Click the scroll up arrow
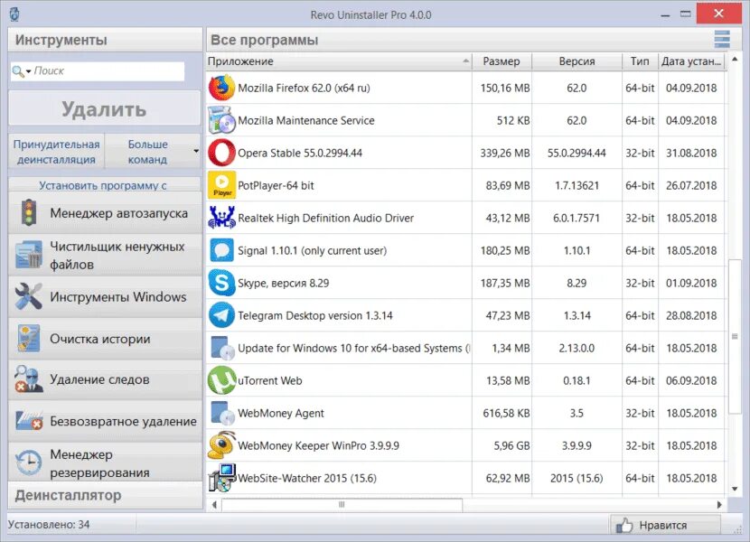 click(x=735, y=60)
